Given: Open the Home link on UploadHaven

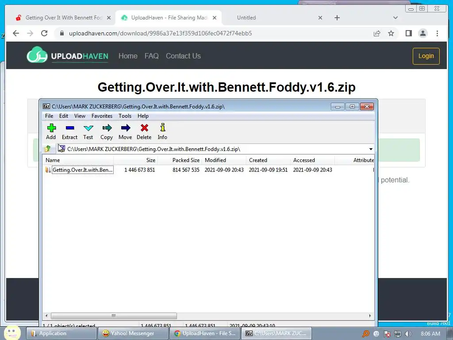Looking at the screenshot, I should (x=128, y=56).
